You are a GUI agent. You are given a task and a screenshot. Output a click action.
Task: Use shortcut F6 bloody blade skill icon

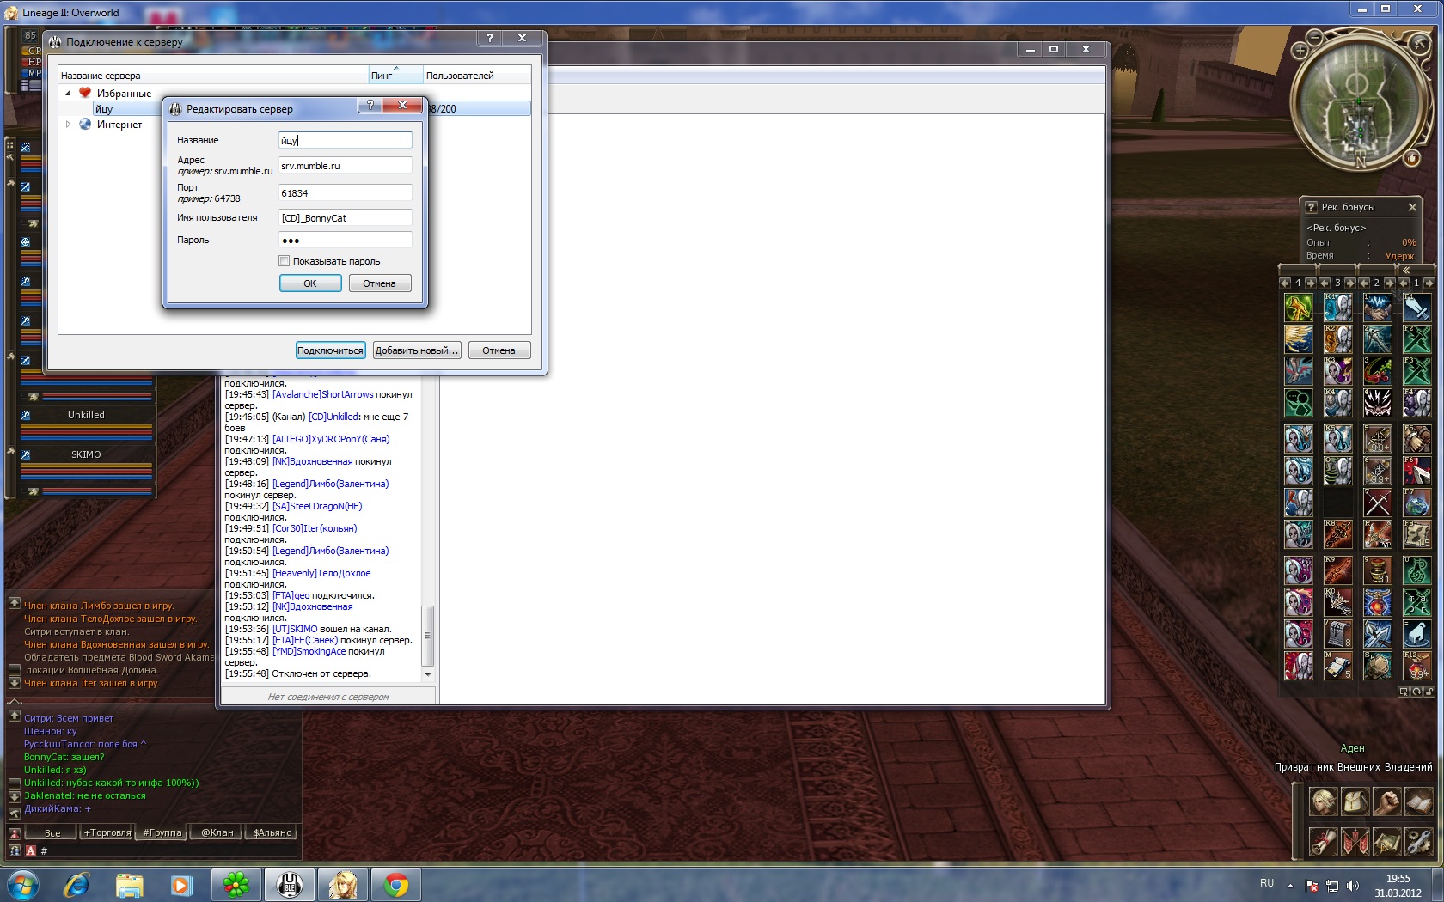[1416, 470]
